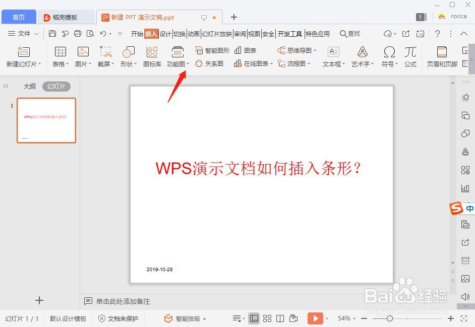Click the 图片 picture icon

click(x=83, y=52)
